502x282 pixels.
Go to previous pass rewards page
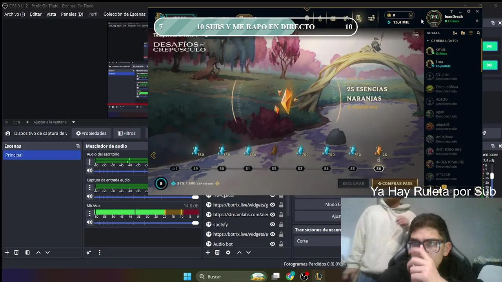coord(153,155)
